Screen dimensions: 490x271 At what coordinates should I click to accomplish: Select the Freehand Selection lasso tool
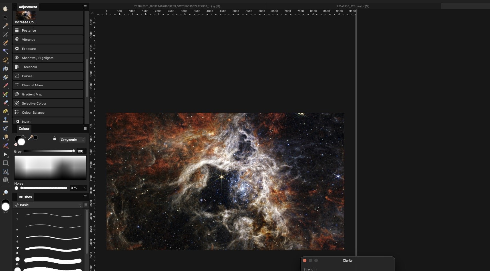pyautogui.click(x=5, y=60)
